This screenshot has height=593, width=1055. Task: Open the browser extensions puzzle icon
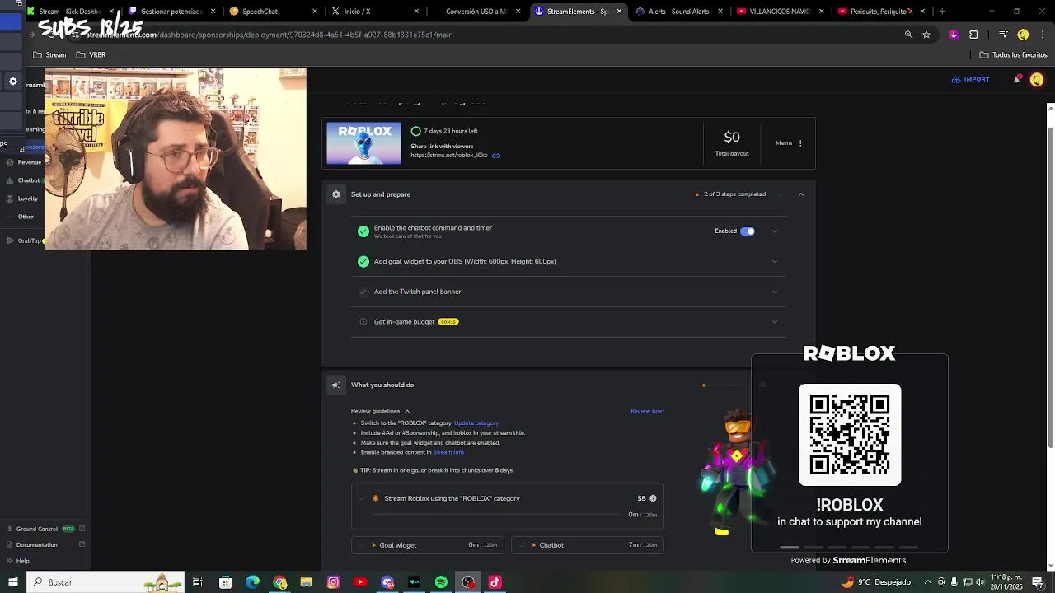(x=973, y=35)
